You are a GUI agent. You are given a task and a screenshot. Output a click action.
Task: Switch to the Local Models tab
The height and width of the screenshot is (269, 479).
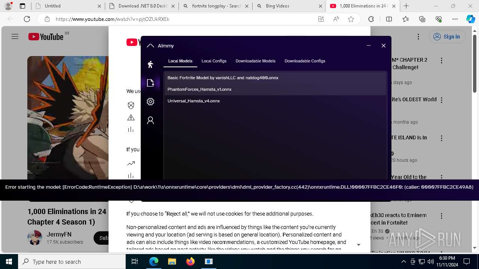pyautogui.click(x=180, y=61)
